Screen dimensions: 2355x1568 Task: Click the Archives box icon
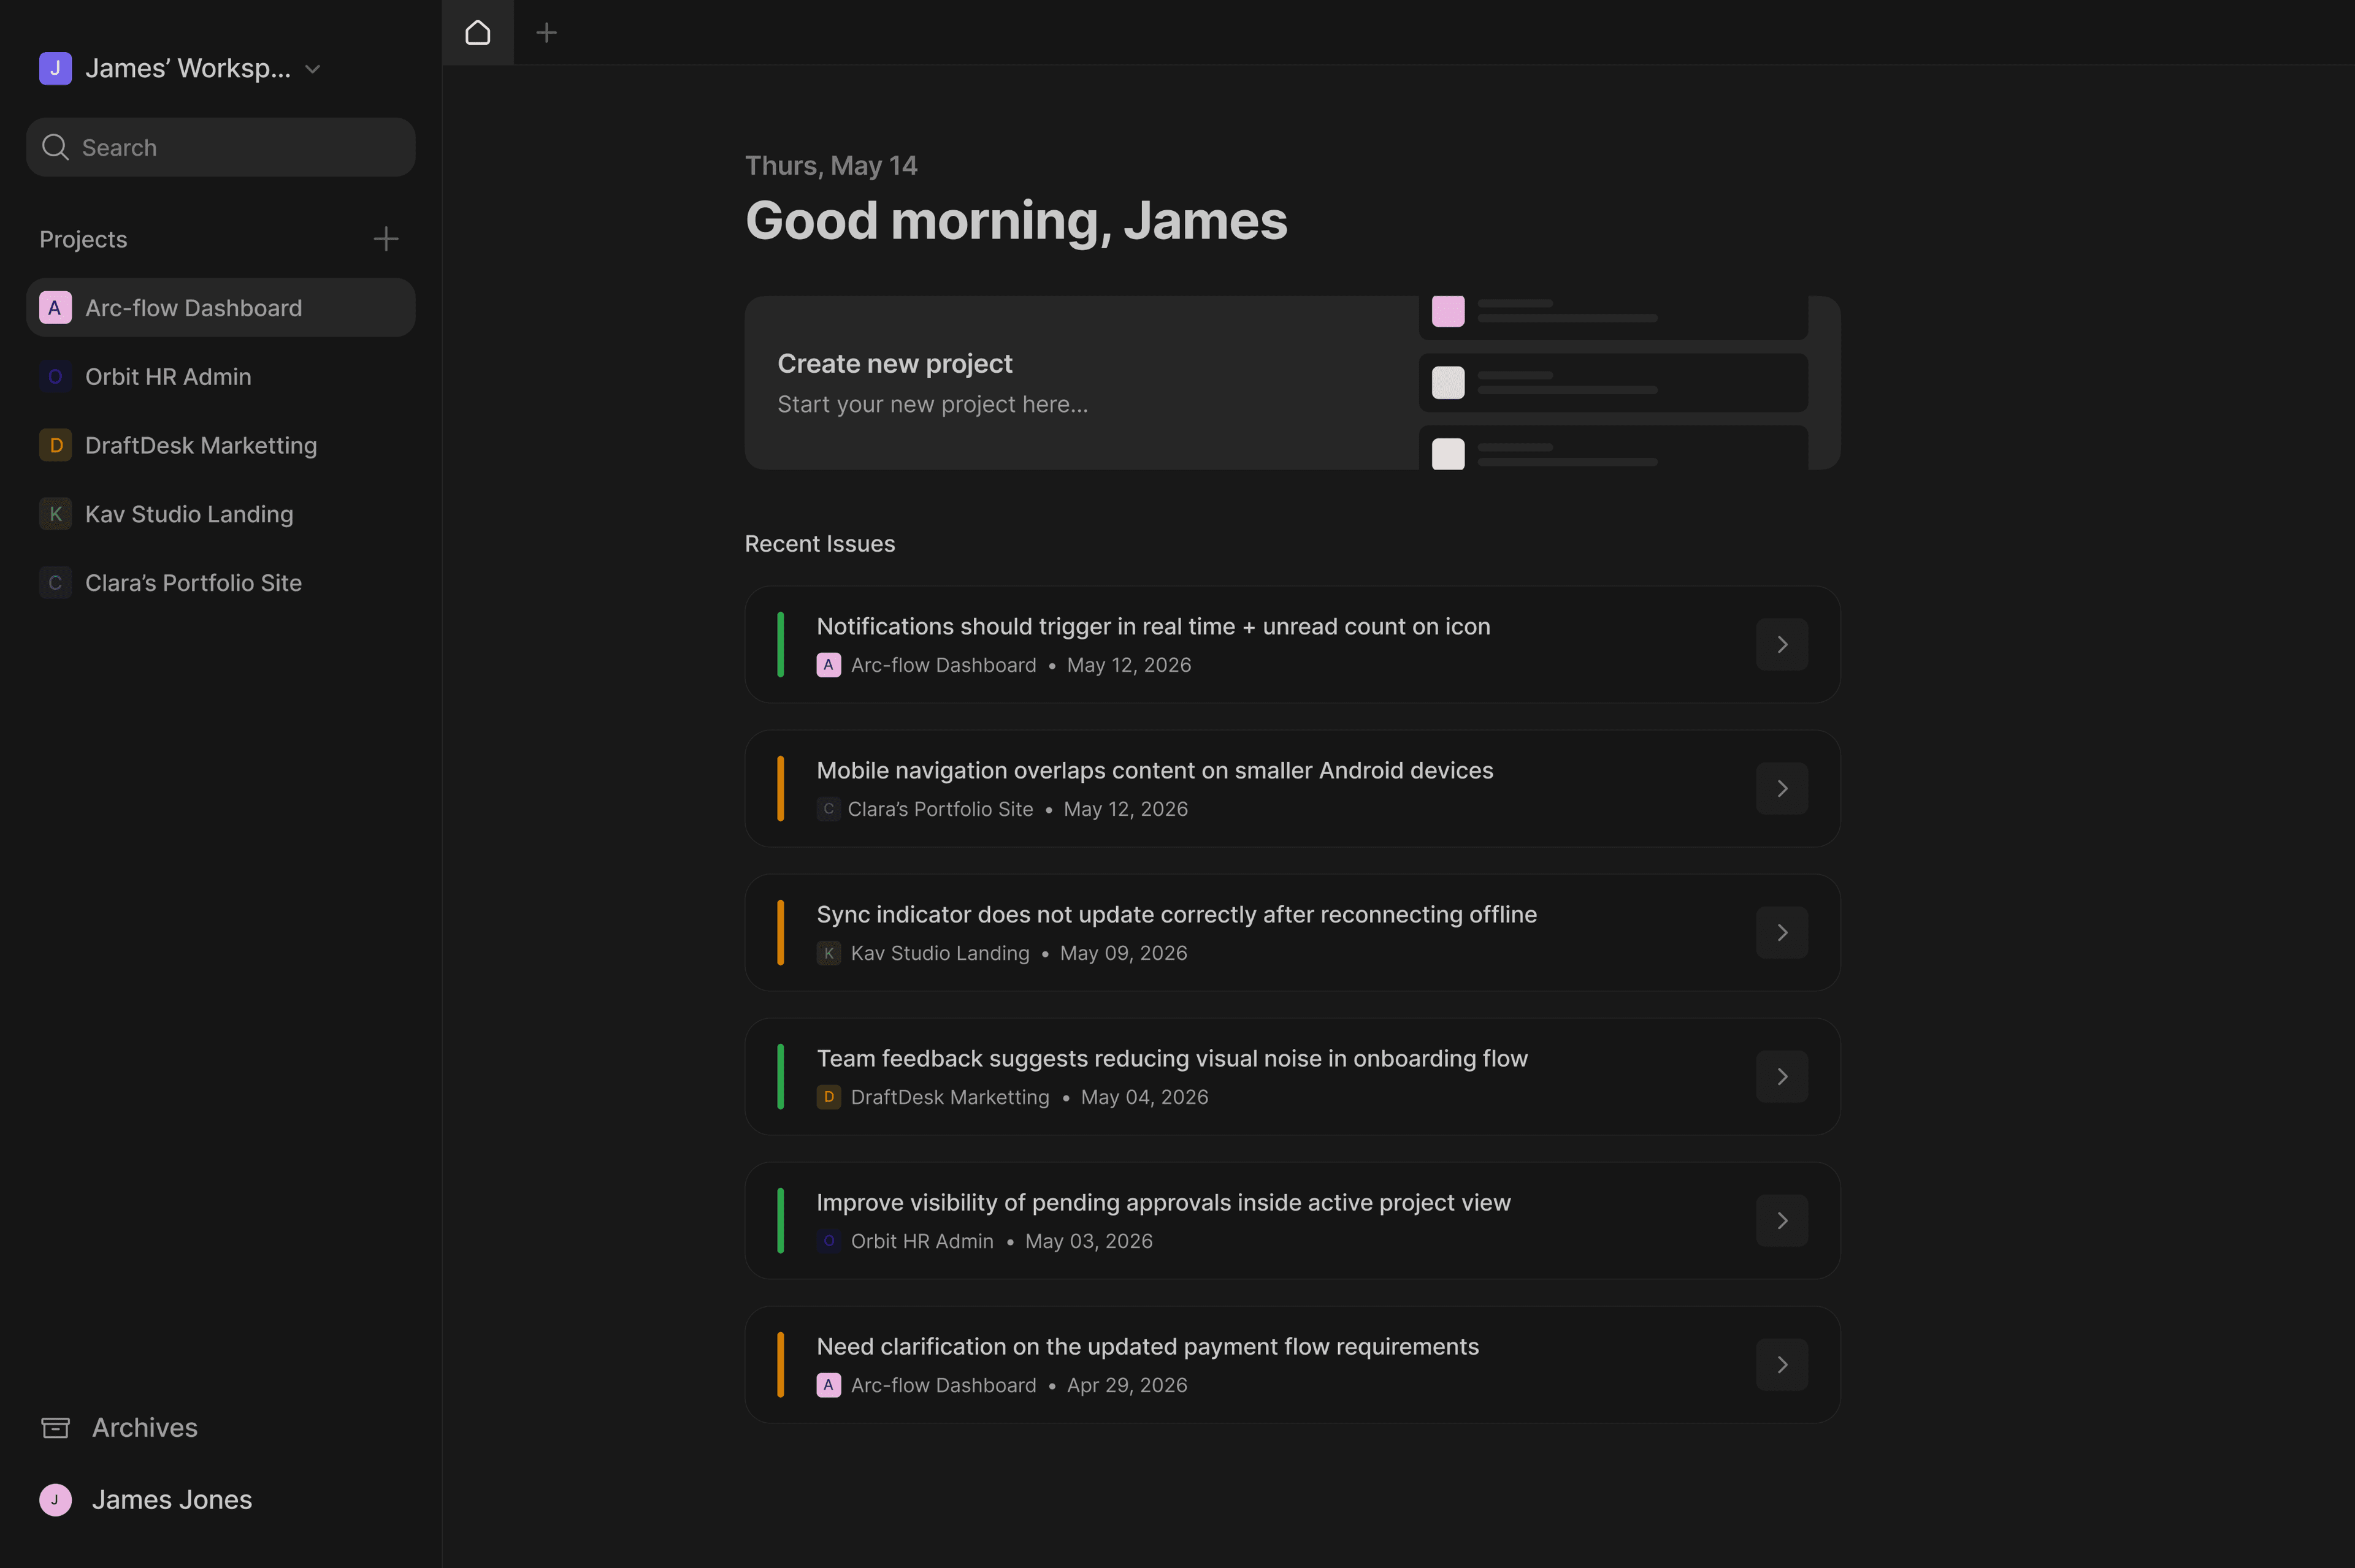55,1427
